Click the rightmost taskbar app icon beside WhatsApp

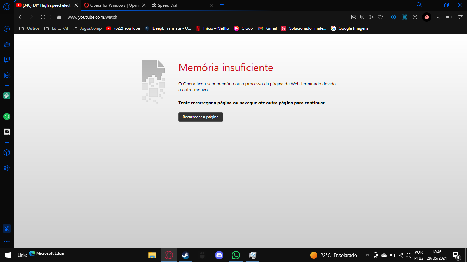[253, 255]
